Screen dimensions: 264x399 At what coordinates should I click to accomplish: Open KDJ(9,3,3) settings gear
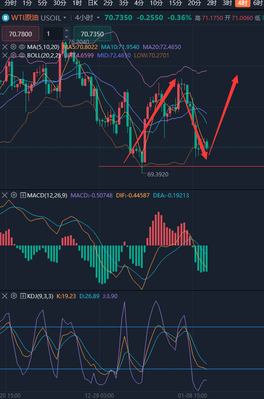[x=14, y=296]
